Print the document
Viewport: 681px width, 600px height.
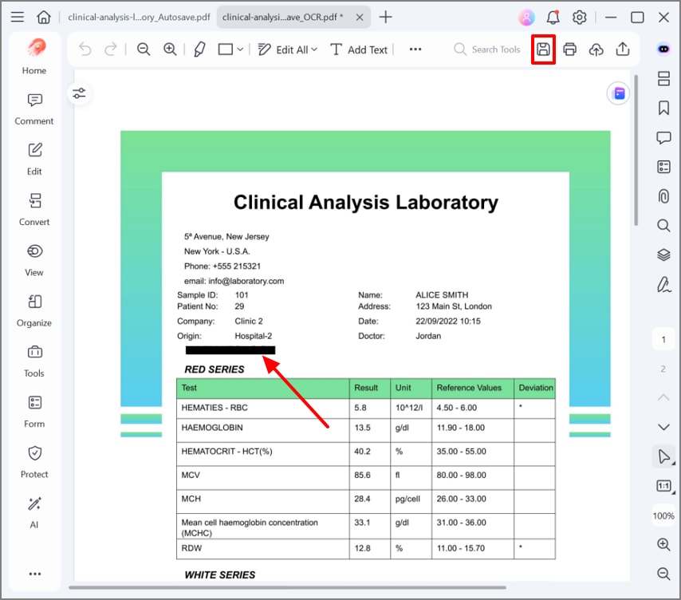pos(570,49)
